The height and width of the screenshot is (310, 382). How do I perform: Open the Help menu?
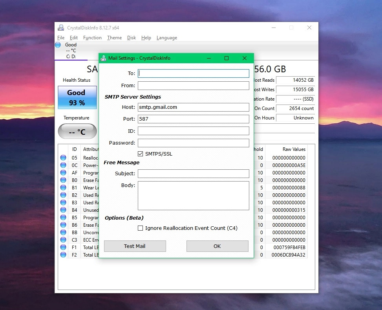(x=146, y=38)
